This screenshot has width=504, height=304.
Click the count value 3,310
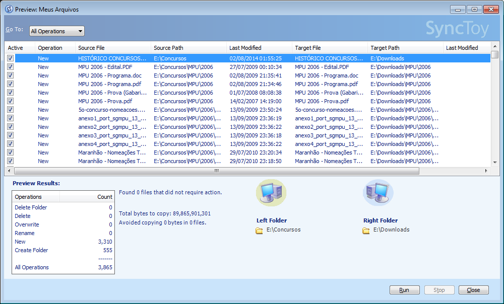(x=105, y=242)
